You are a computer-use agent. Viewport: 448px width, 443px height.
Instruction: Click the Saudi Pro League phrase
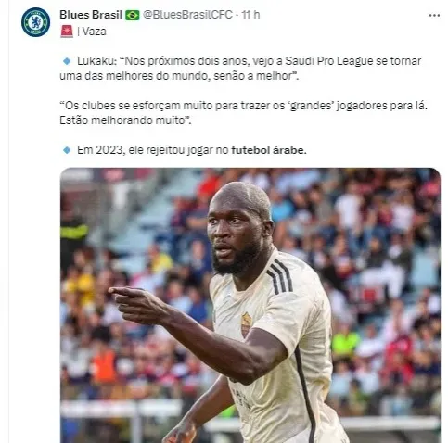click(x=329, y=61)
